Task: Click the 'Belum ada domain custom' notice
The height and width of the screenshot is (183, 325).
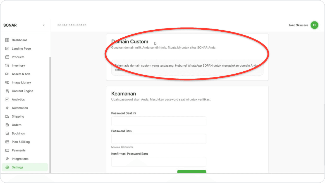Action: (187, 67)
